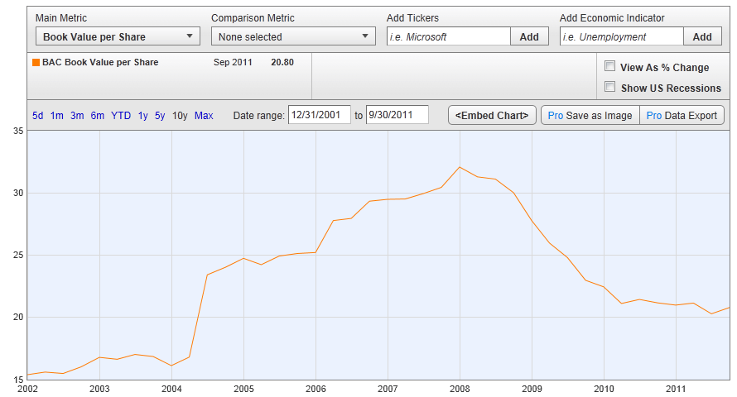
Task: Click the 2009 x-axis label
Action: [x=532, y=389]
